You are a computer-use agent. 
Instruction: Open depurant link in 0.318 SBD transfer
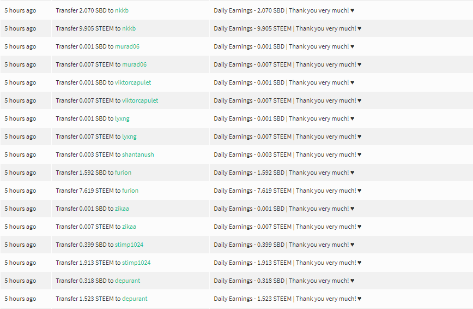128,281
